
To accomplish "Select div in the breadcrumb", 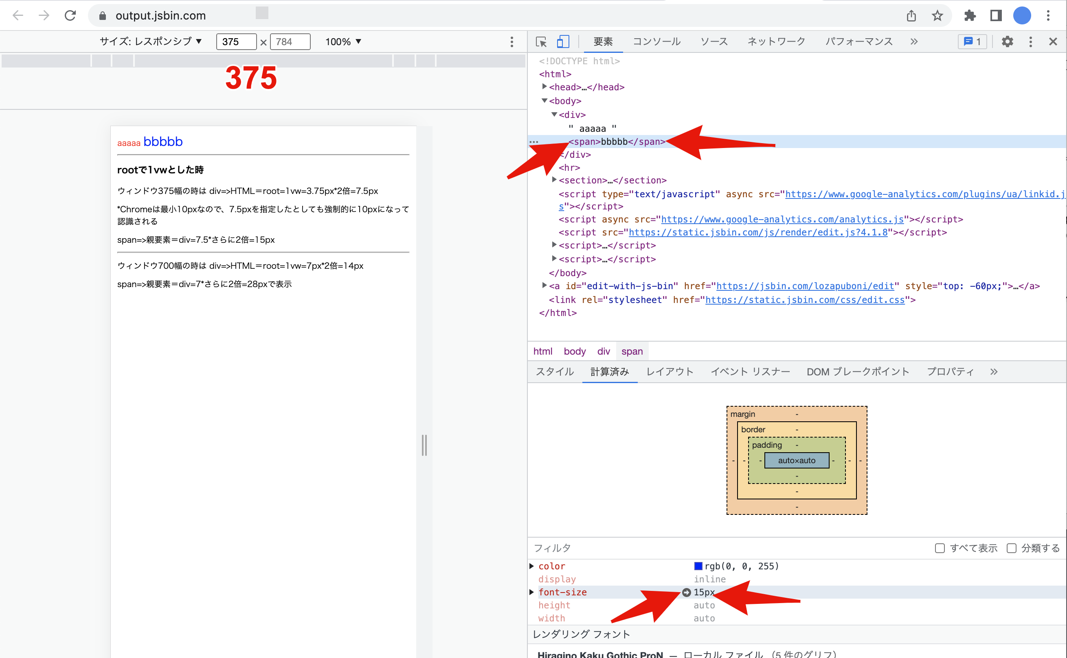I will [x=604, y=351].
